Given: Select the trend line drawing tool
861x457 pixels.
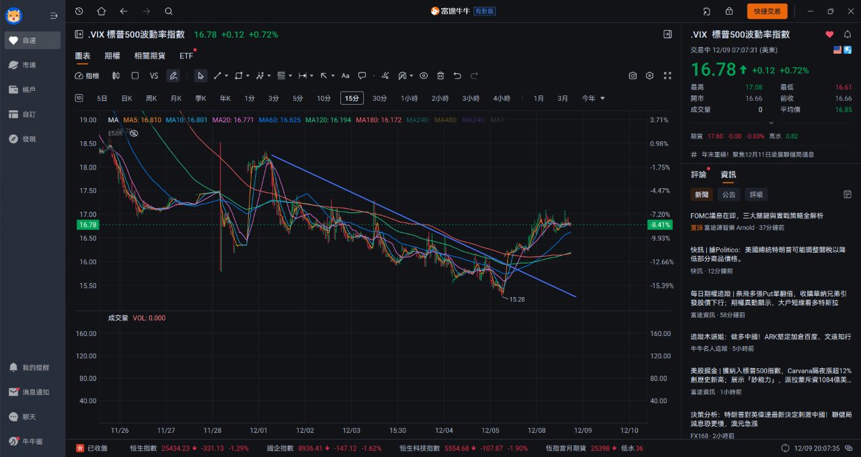Looking at the screenshot, I should coord(217,76).
